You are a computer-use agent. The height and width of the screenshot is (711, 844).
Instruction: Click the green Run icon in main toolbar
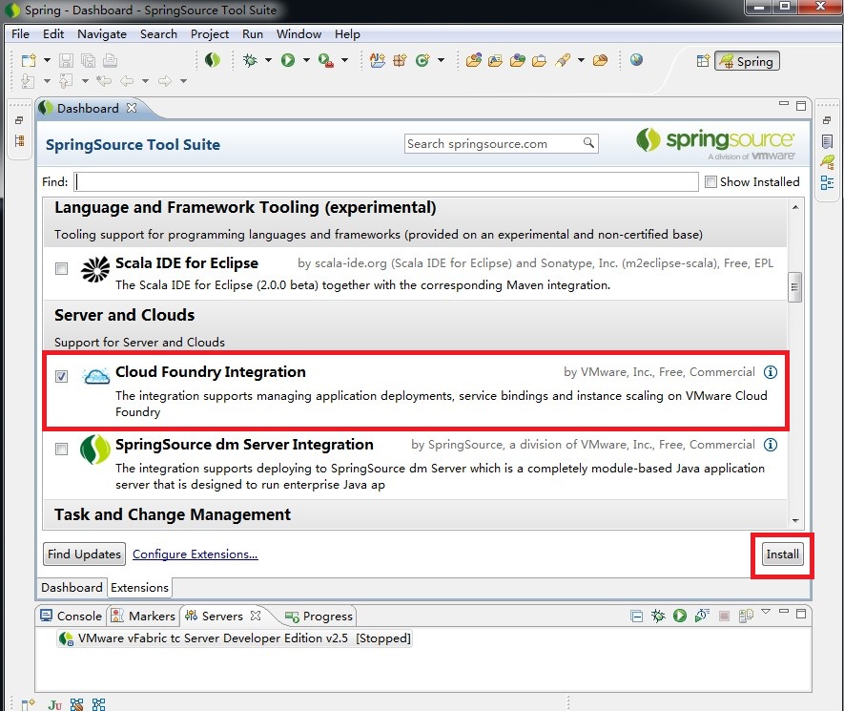point(288,60)
